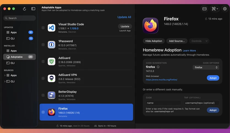
Task: Tick the AdGuard VPN checkbox
Action: [43, 78]
